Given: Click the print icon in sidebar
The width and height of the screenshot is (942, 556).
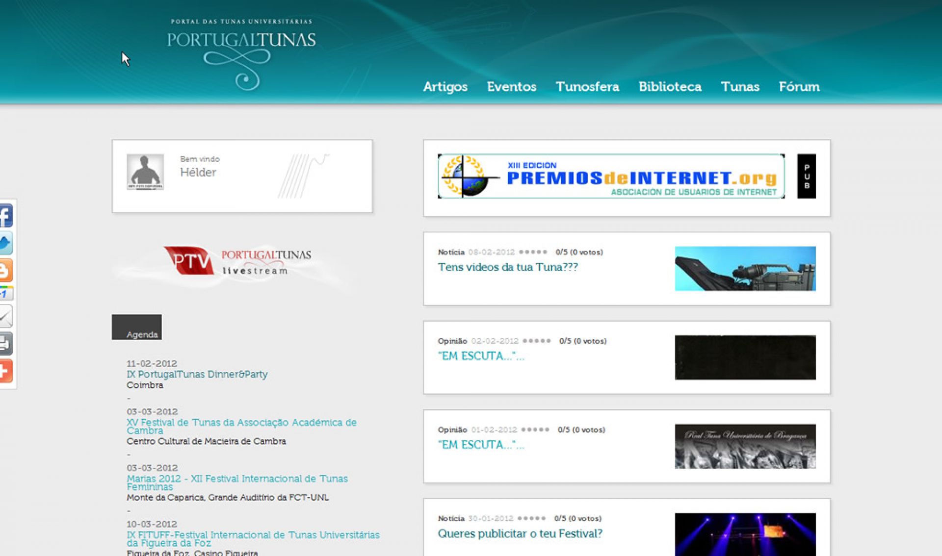Looking at the screenshot, I should point(5,343).
